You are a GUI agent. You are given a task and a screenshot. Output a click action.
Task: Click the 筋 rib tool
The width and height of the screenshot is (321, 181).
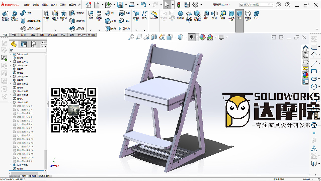pos(109,13)
